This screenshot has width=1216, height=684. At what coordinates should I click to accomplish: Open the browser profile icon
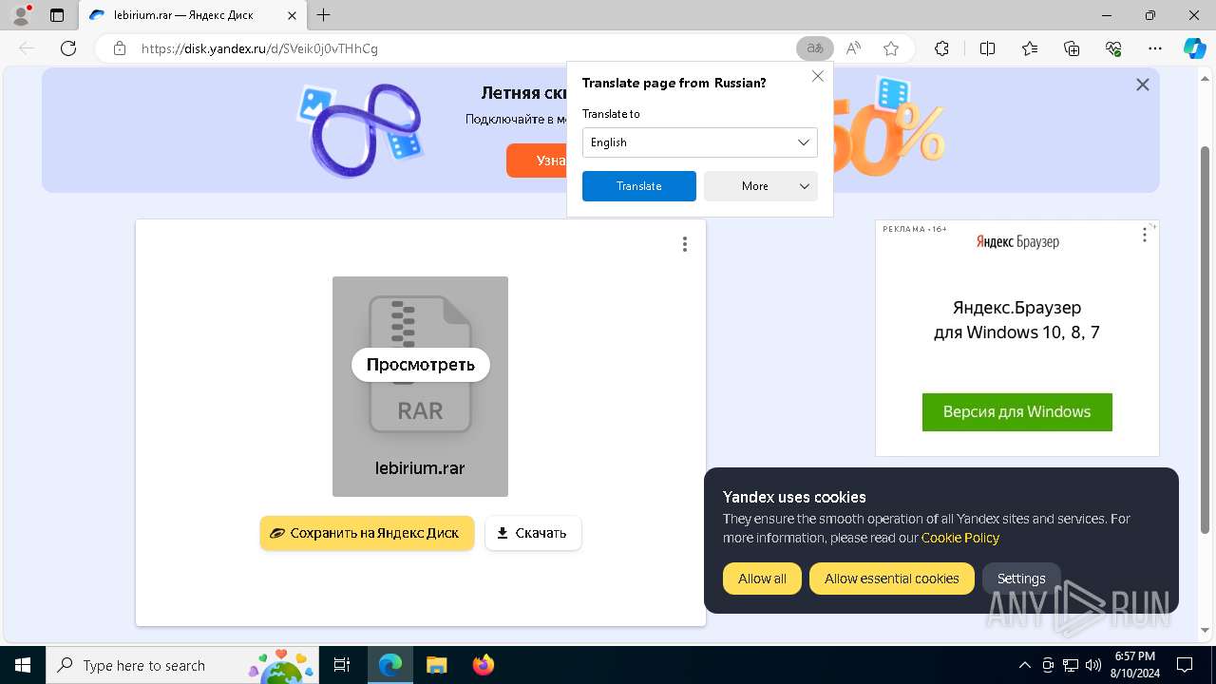click(21, 15)
